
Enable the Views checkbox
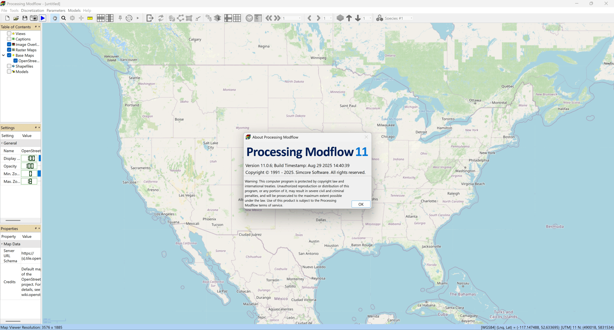point(9,34)
